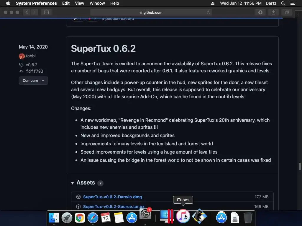The width and height of the screenshot is (302, 226).
Task: Open the Compare dropdown
Action: [33, 81]
